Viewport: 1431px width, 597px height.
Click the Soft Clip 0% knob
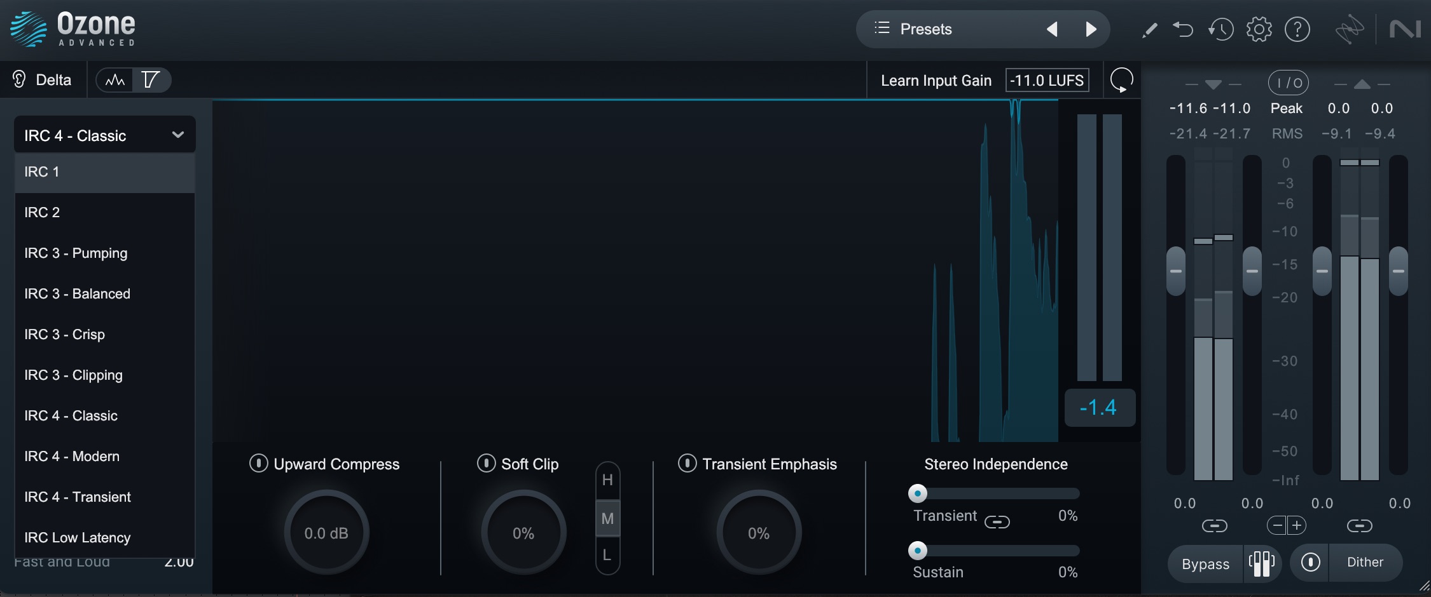coord(523,532)
